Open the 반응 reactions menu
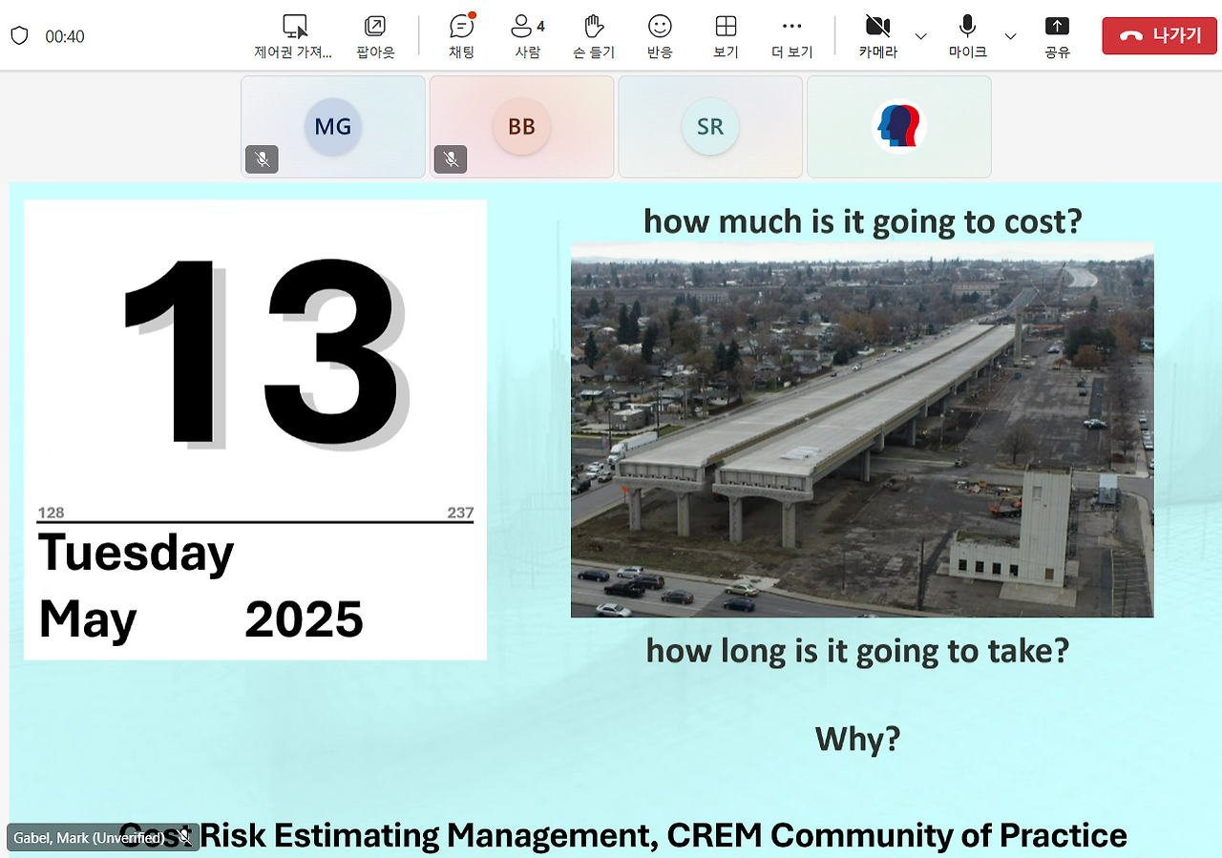Image resolution: width=1222 pixels, height=858 pixels. pos(660,36)
